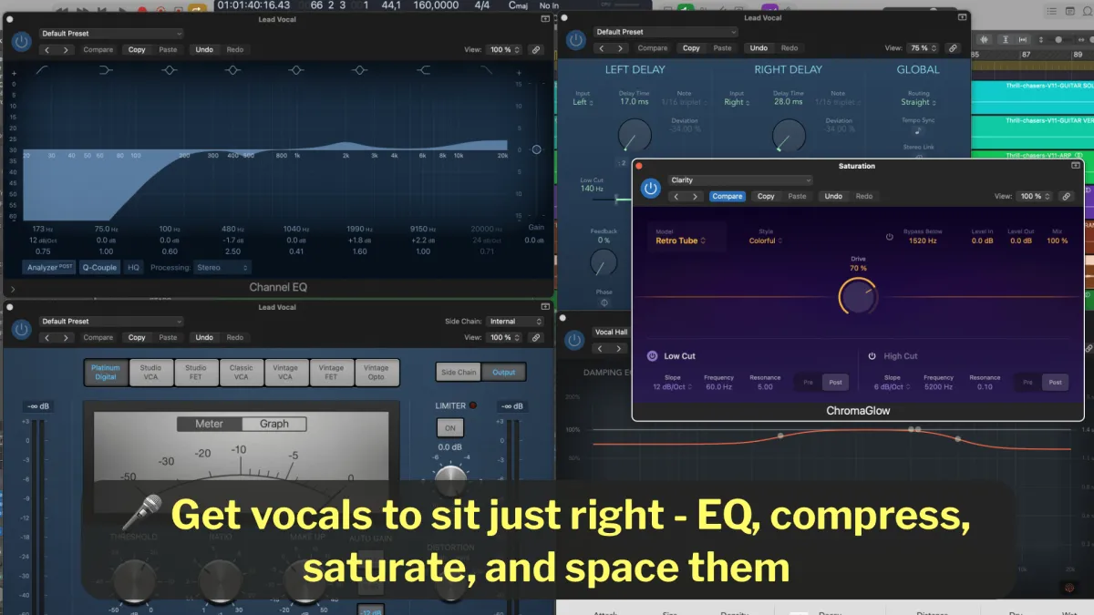Switch compressor display to Graph tab
1094x615 pixels.
click(273, 424)
